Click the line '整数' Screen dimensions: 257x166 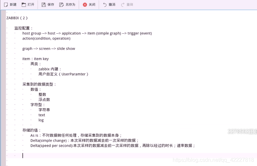[x=42, y=94]
